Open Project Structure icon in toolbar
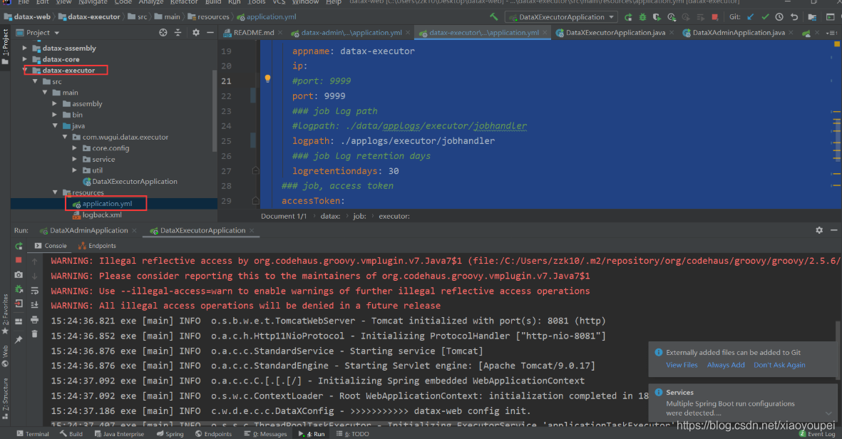The image size is (842, 439). 813,17
